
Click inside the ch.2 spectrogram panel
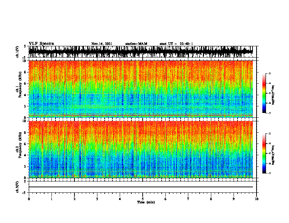(140, 149)
